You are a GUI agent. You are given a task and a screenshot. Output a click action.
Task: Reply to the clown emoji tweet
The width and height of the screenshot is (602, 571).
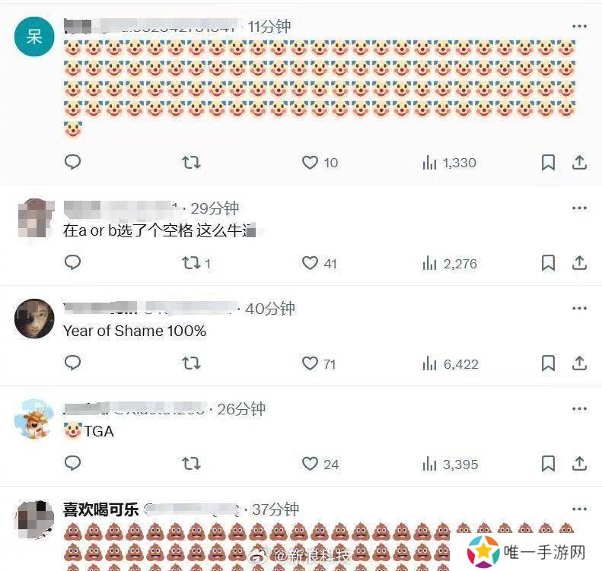pyautogui.click(x=72, y=162)
